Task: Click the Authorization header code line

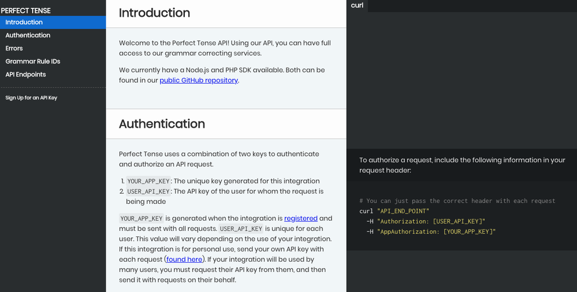Action: 426,221
